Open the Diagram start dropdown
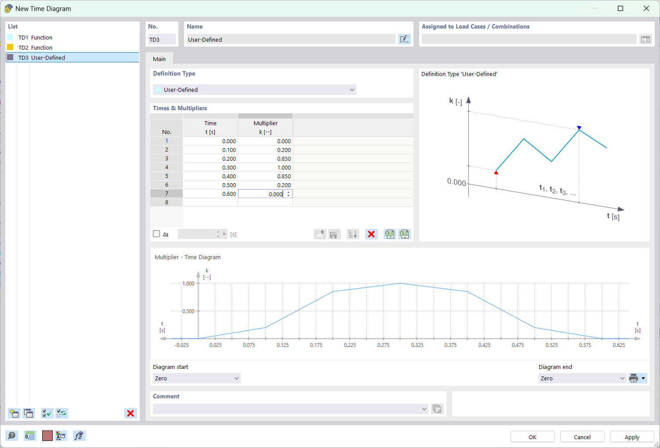 click(196, 378)
